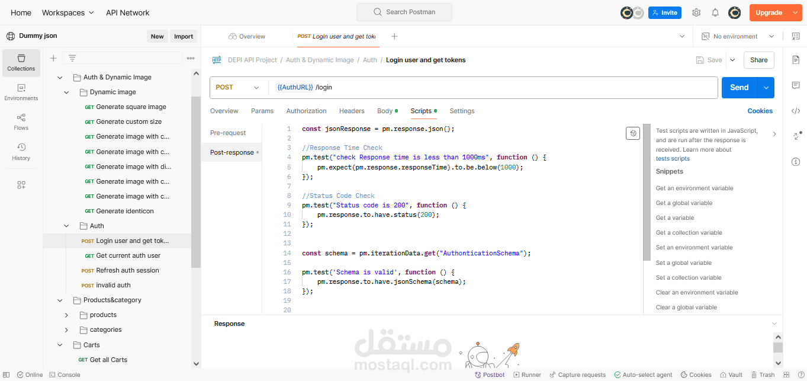Open the collections three-dot options menu
807x381 pixels.
tap(191, 58)
